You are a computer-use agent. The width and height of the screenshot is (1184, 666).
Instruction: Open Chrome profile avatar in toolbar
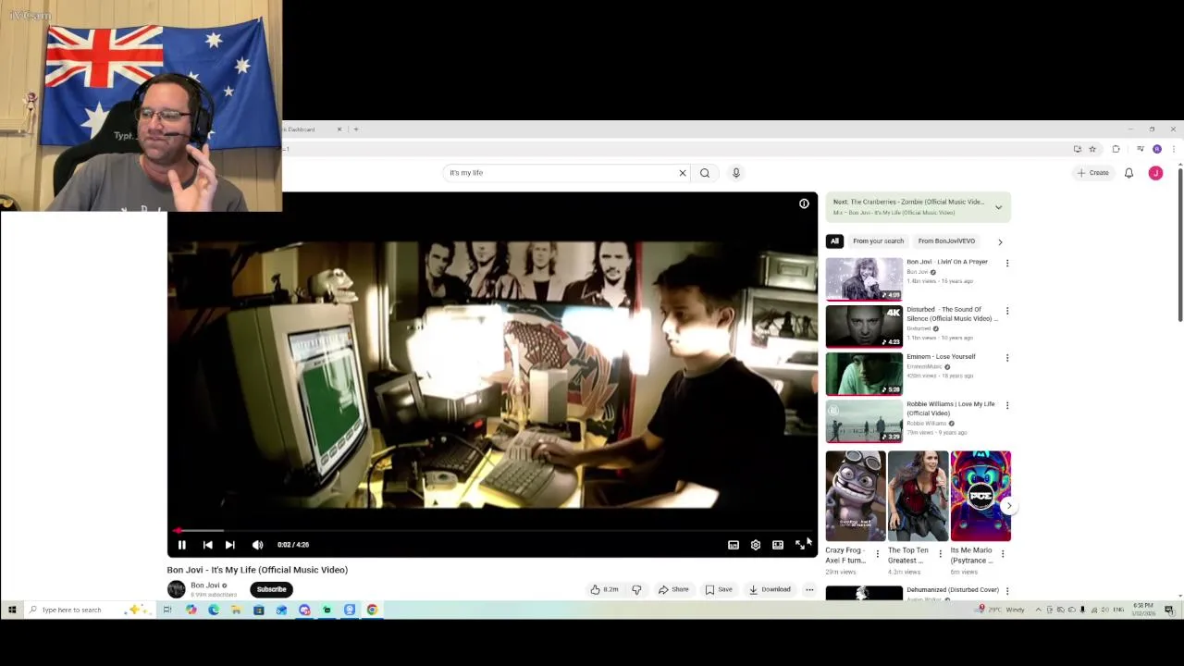1157,149
